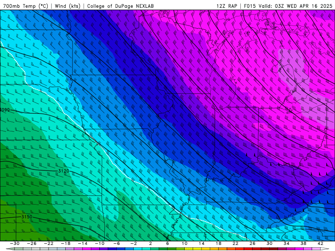The height and width of the screenshot is (251, 335).
Task: Click the 2 color scale value
Action: (151, 243)
